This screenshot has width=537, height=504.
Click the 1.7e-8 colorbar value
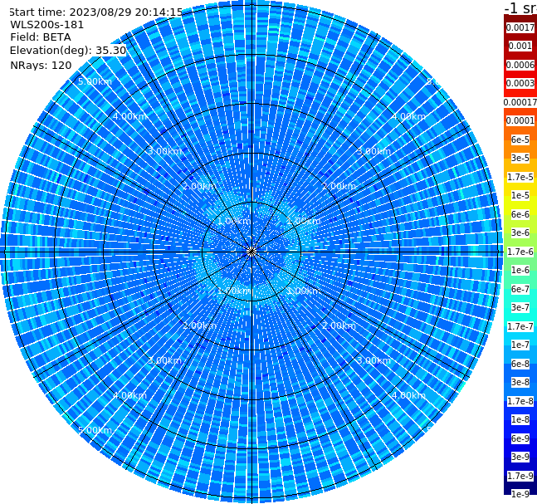pyautogui.click(x=520, y=401)
